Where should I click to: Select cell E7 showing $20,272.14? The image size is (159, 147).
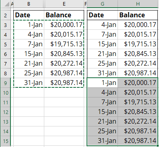64,64
